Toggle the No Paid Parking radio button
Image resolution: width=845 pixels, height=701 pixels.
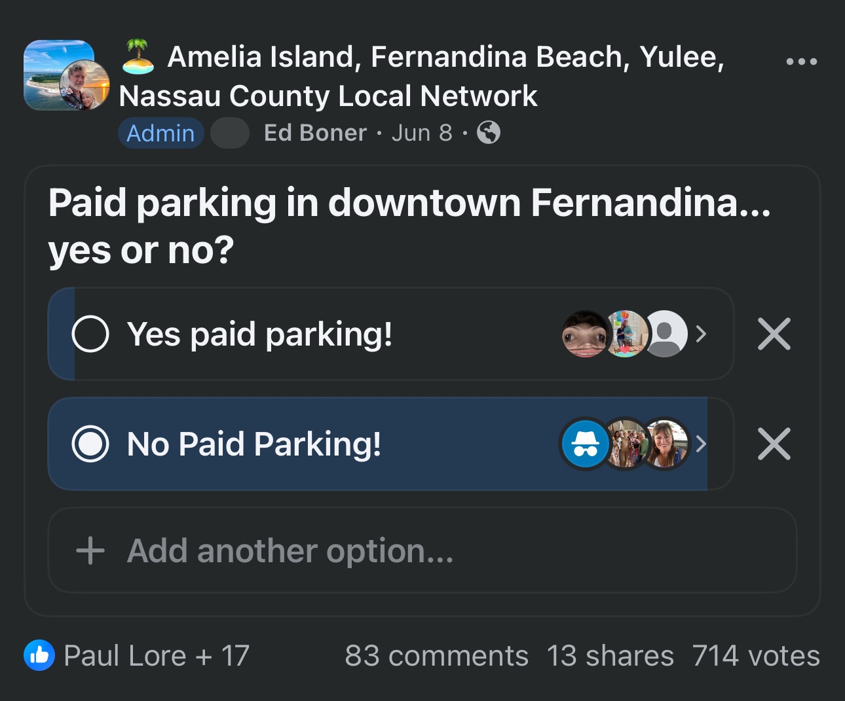(x=90, y=444)
